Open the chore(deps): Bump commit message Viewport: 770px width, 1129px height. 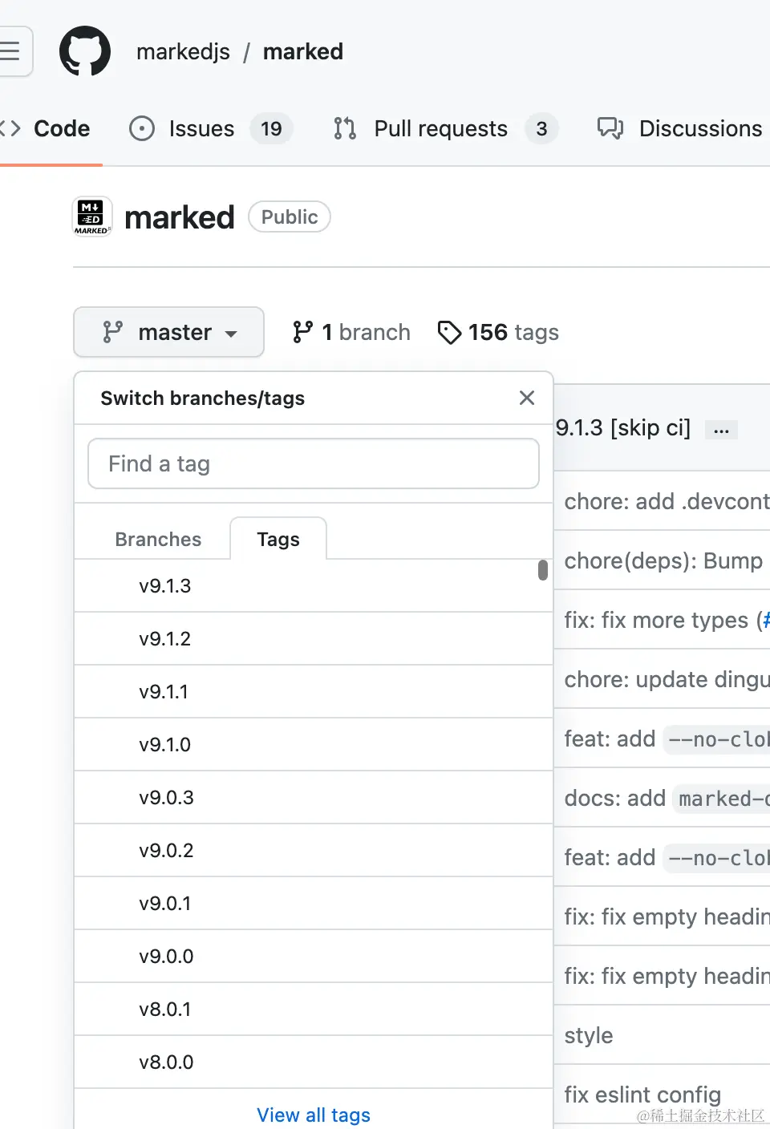(x=663, y=560)
